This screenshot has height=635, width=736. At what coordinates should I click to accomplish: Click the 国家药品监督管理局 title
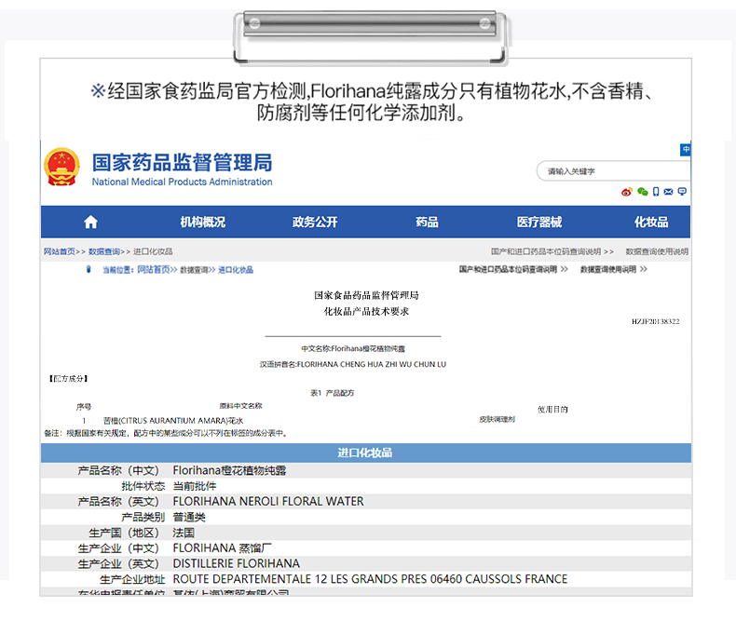tap(182, 163)
